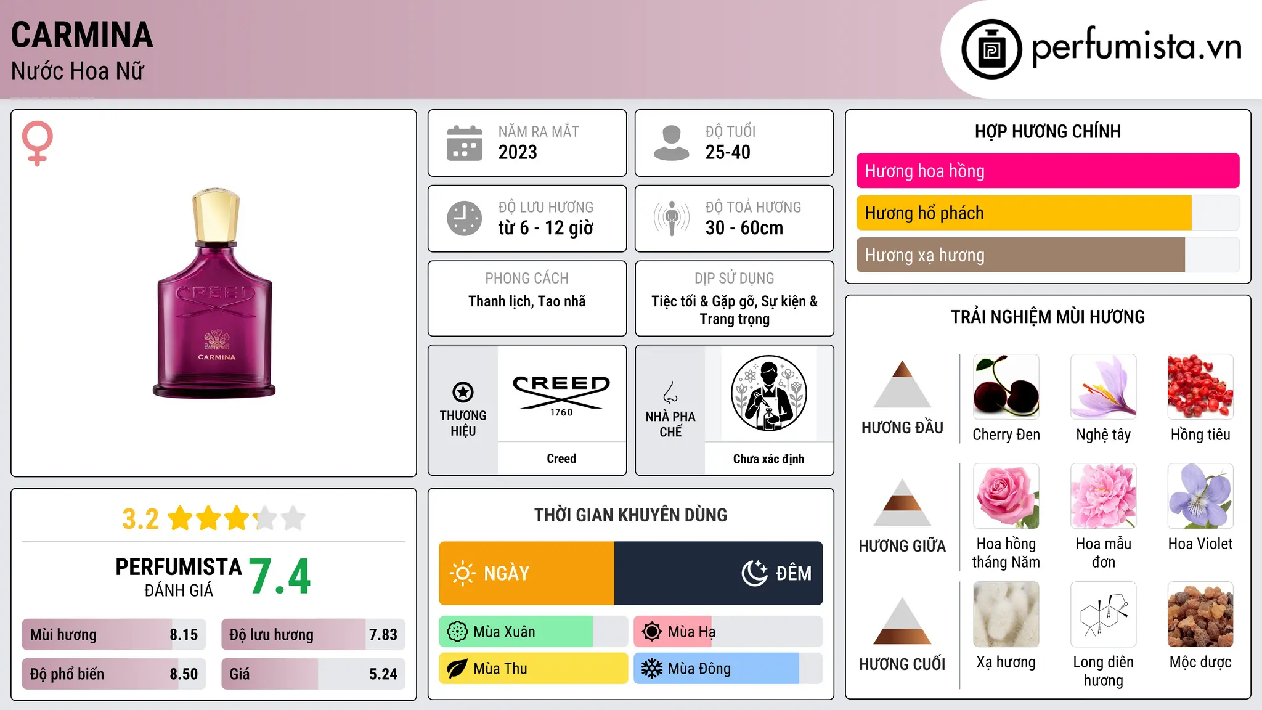This screenshot has height=710, width=1262.
Task: Click the sun icon for Mùa Hạ
Action: pos(652,632)
